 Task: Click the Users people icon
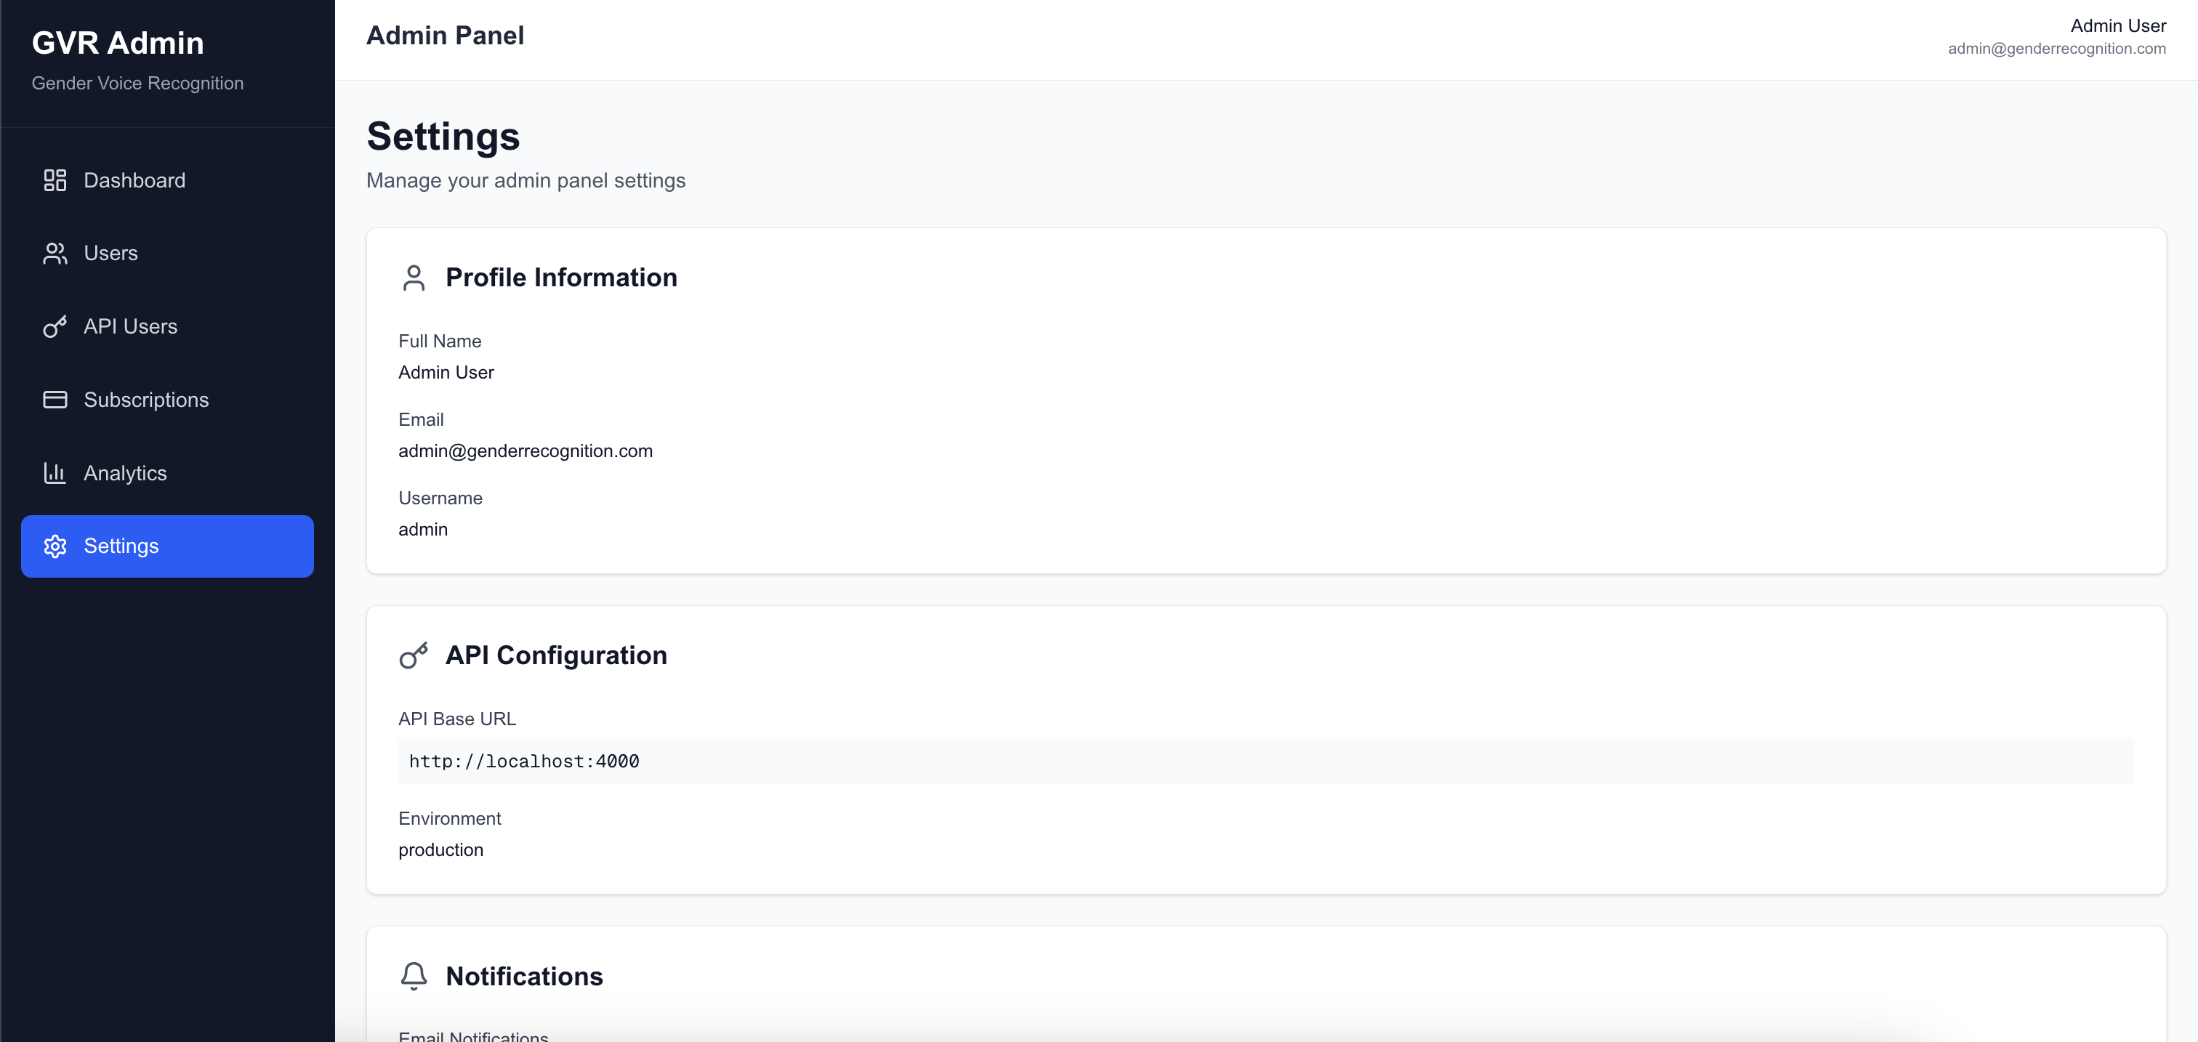[55, 254]
